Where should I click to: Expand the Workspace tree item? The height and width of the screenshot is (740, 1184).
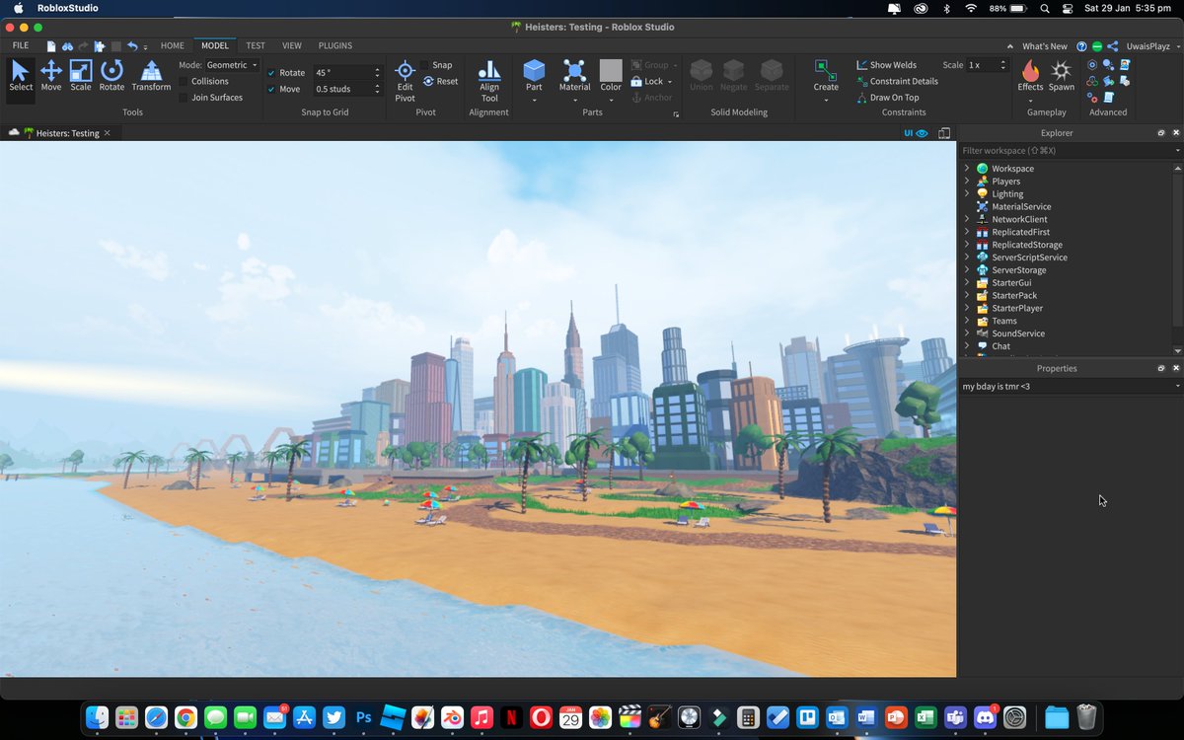coord(966,168)
